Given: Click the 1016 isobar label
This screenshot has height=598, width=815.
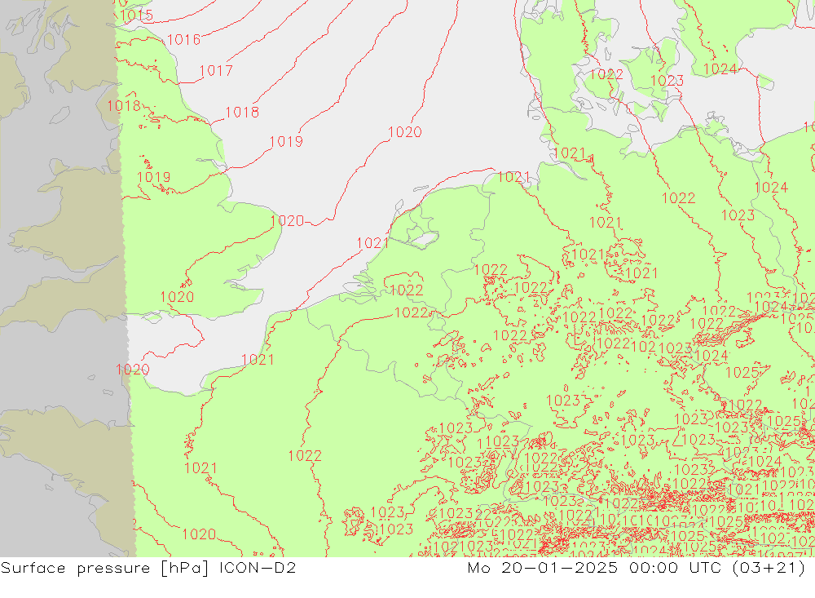Looking at the screenshot, I should (x=184, y=39).
